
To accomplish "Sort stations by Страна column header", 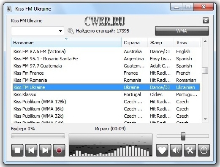I will point(134,43).
